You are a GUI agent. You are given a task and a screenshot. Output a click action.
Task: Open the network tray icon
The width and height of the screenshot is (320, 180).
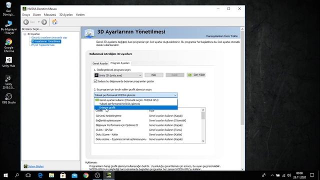point(283,175)
